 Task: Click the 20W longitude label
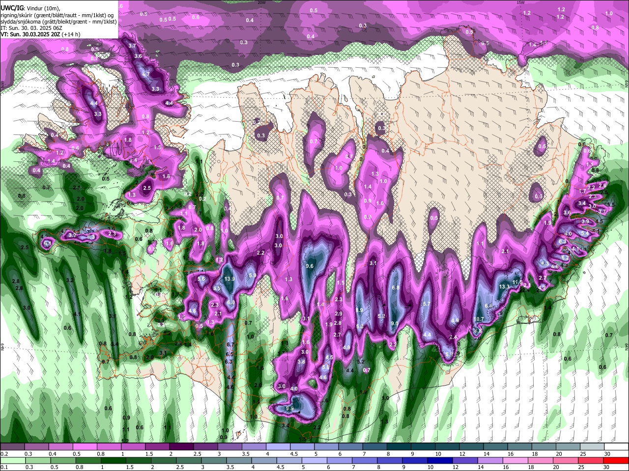[261, 2]
